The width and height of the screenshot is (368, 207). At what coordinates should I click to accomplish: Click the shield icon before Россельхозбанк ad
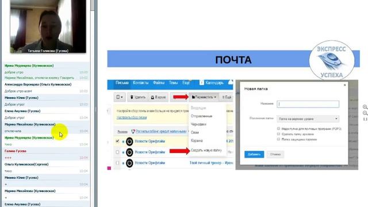pos(133,132)
